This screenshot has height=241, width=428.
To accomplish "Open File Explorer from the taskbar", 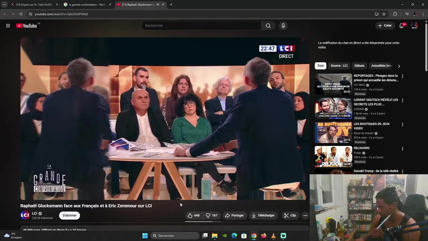I will 215,236.
